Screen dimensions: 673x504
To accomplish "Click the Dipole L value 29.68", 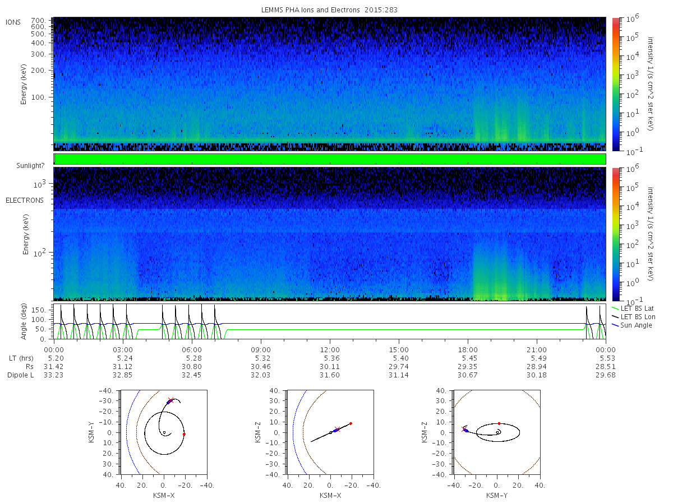I will coord(606,375).
